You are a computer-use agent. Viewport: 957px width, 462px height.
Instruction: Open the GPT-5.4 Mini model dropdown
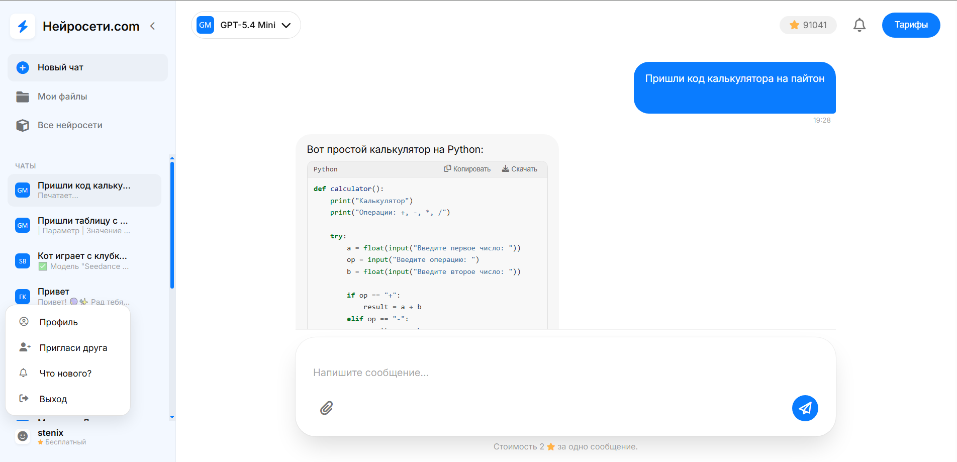click(x=246, y=25)
